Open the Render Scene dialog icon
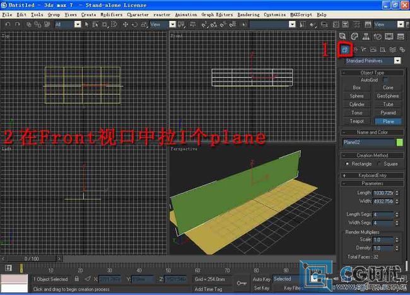Viewport: 410px width, 295px height. pyautogui.click(x=368, y=25)
